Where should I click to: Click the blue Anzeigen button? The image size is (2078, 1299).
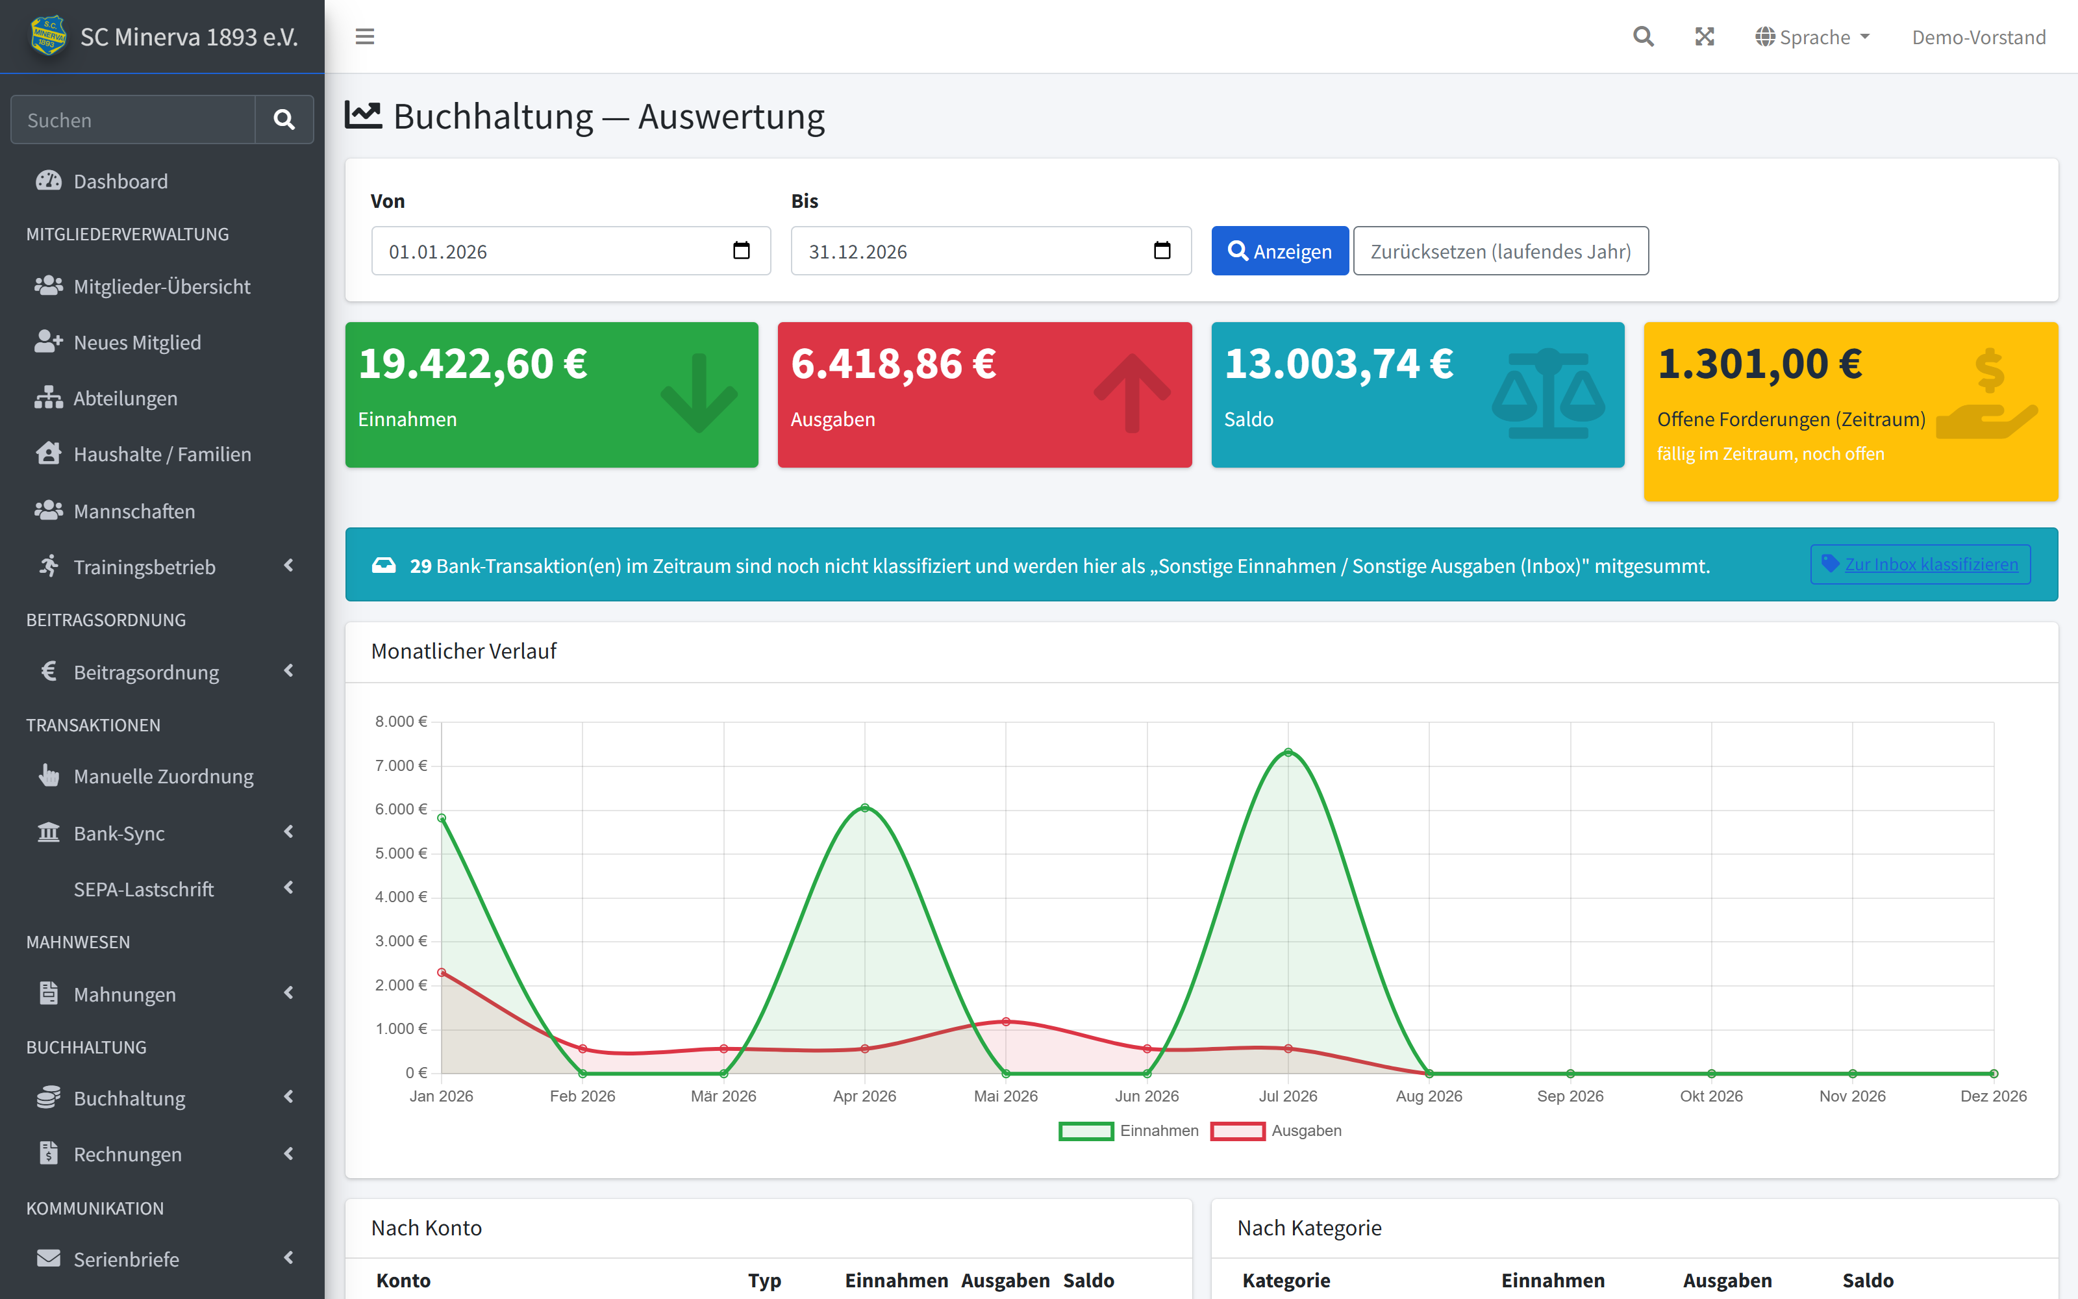tap(1279, 251)
